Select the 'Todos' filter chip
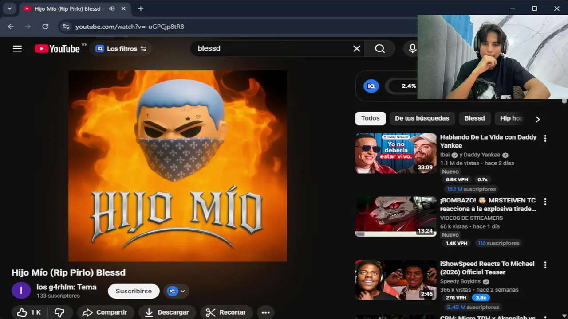The image size is (568, 319). click(x=370, y=118)
